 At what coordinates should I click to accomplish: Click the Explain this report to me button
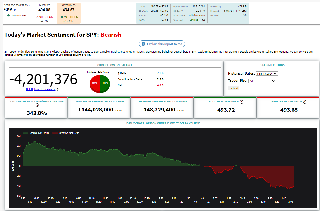tap(162, 44)
